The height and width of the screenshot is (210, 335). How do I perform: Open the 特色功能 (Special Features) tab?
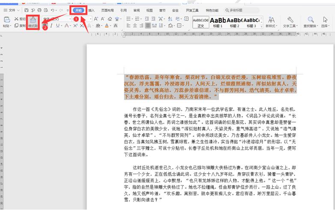(x=212, y=10)
